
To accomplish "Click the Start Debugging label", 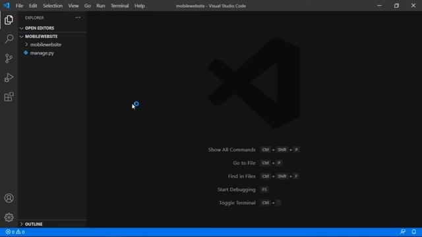I will click(236, 190).
